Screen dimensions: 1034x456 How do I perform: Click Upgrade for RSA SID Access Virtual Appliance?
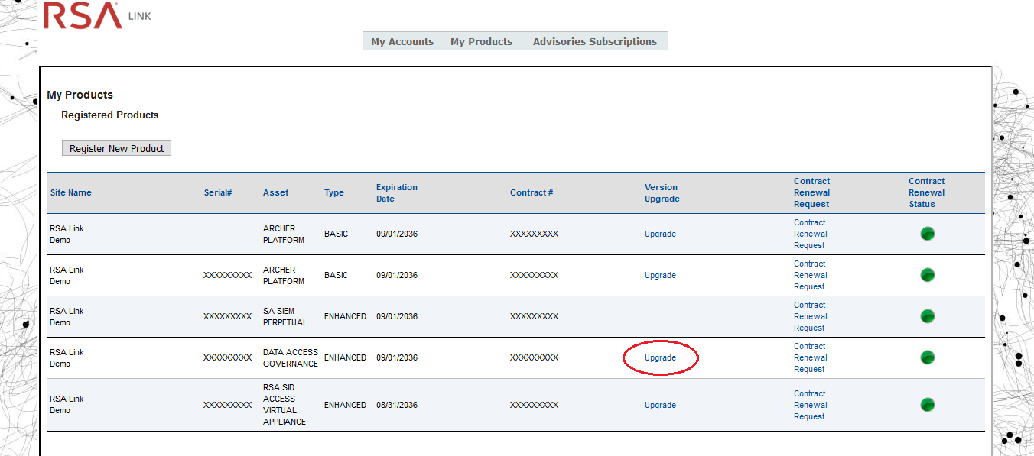(660, 404)
